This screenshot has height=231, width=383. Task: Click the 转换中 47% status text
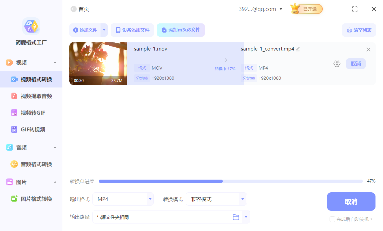[x=225, y=69]
